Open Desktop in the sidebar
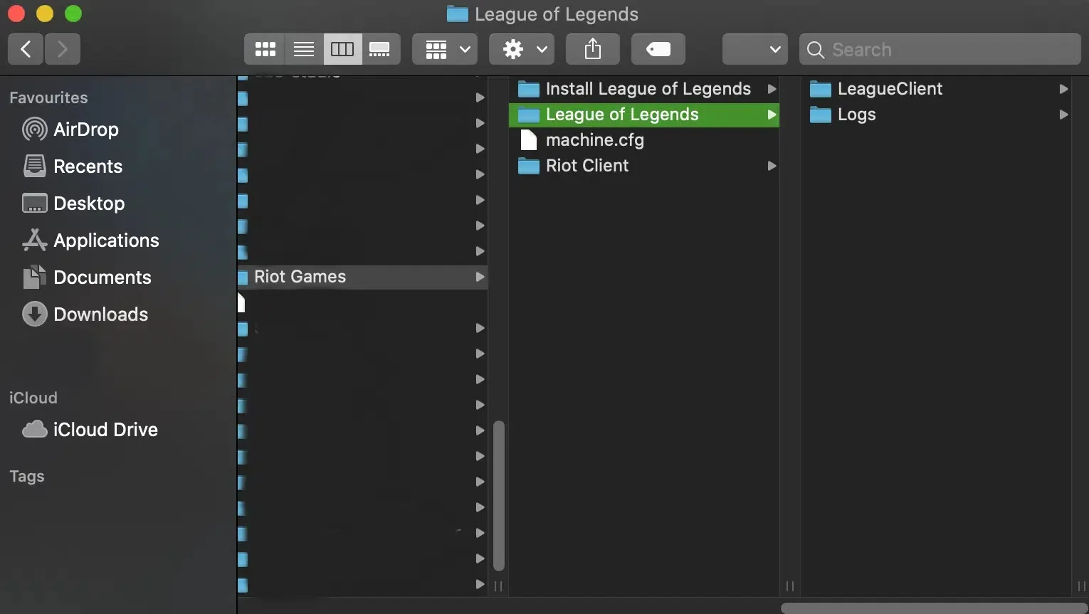Screen dimensions: 1089x614 (x=73, y=203)
